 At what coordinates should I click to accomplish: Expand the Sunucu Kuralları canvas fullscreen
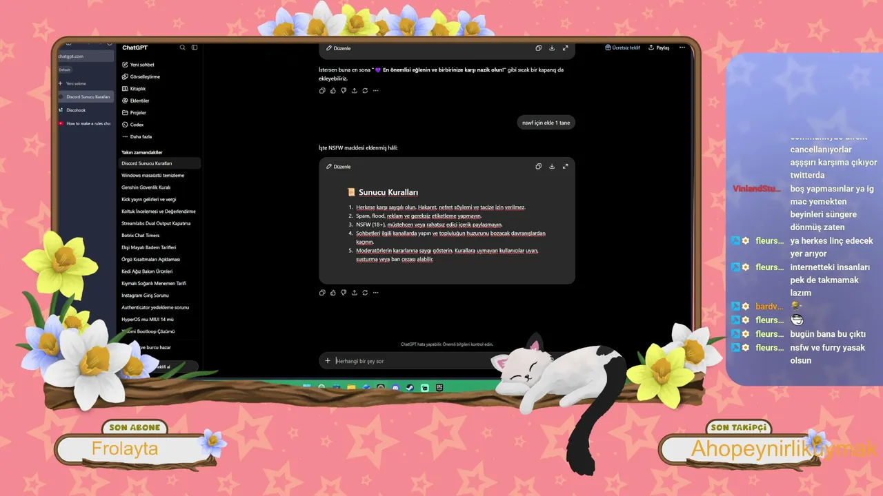tap(565, 166)
